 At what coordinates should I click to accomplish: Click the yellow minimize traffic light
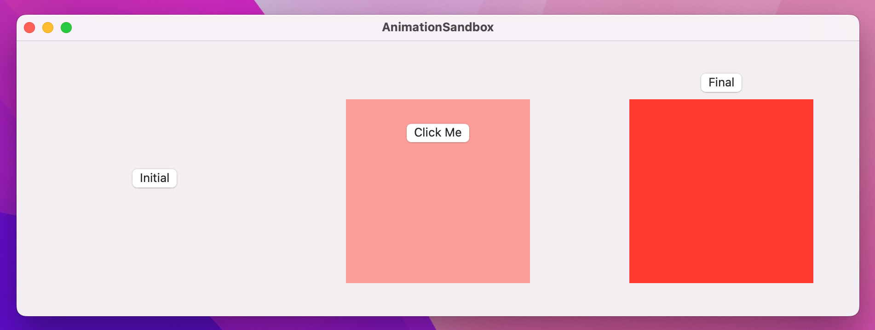click(x=48, y=28)
